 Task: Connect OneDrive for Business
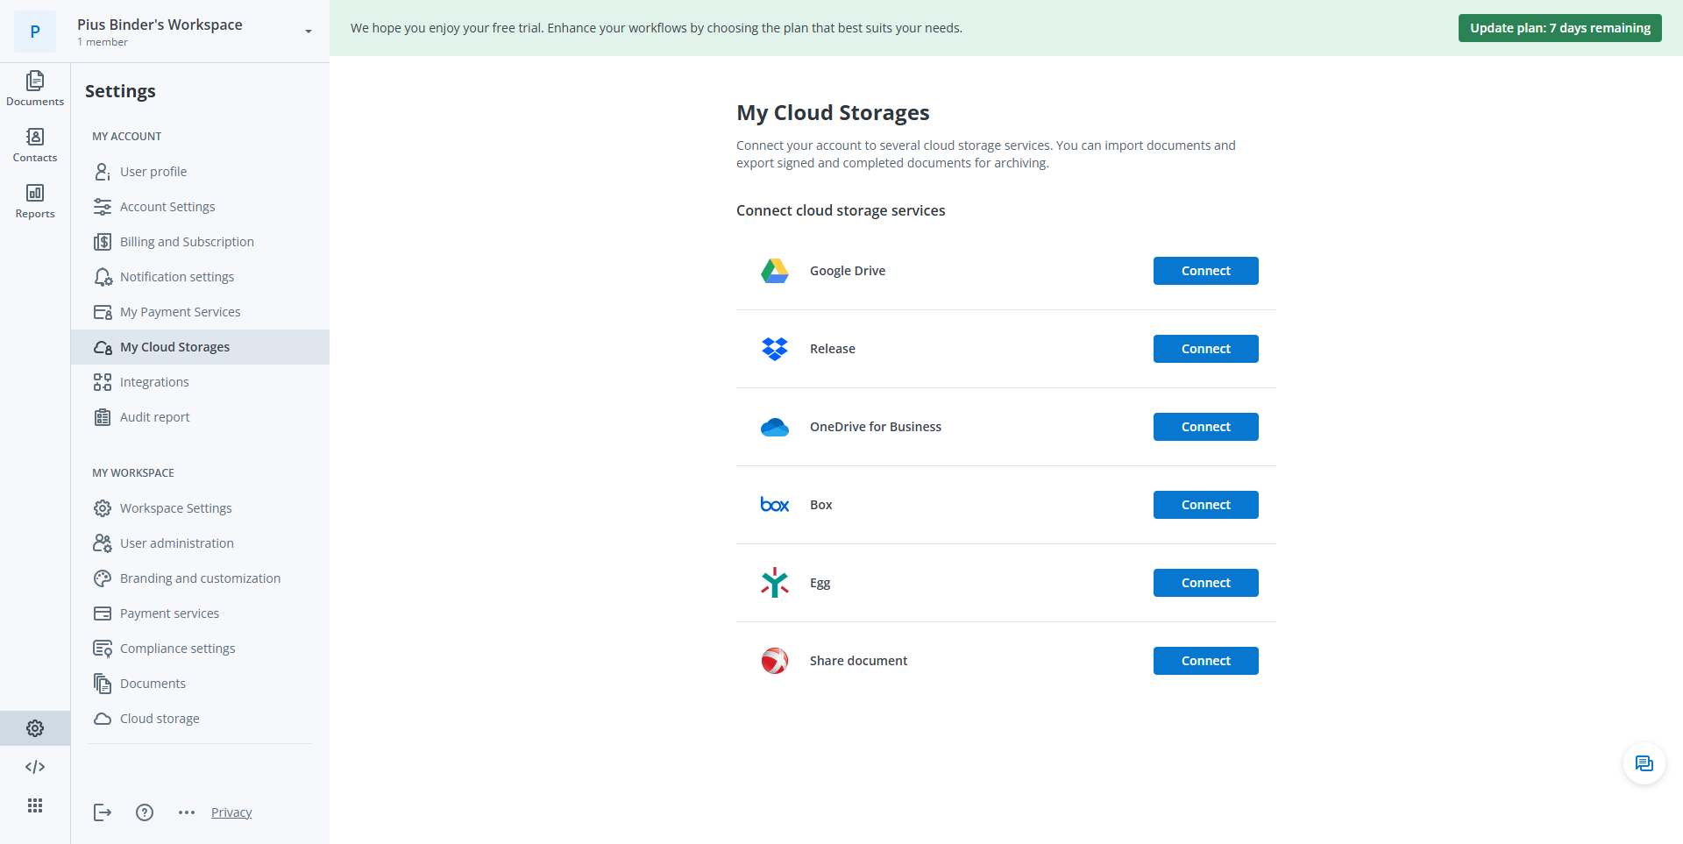pos(1205,427)
